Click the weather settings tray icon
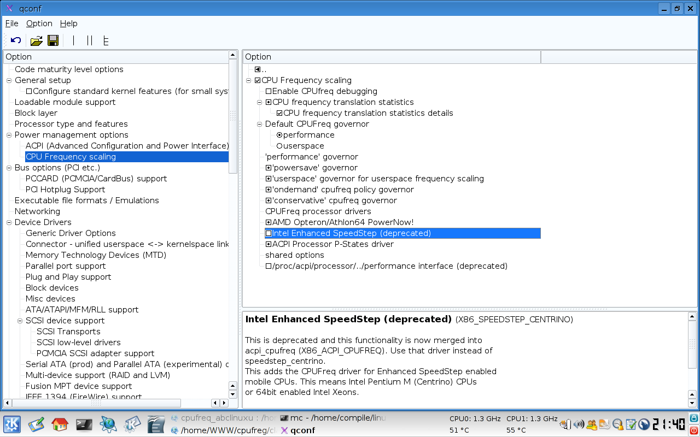700x437 pixels. coord(605,424)
